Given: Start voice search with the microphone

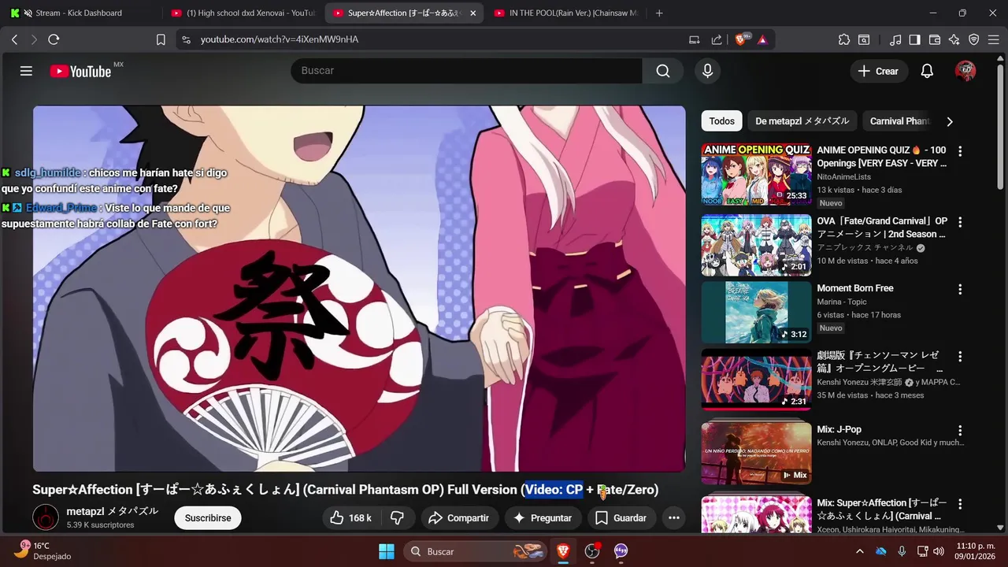Looking at the screenshot, I should point(707,71).
